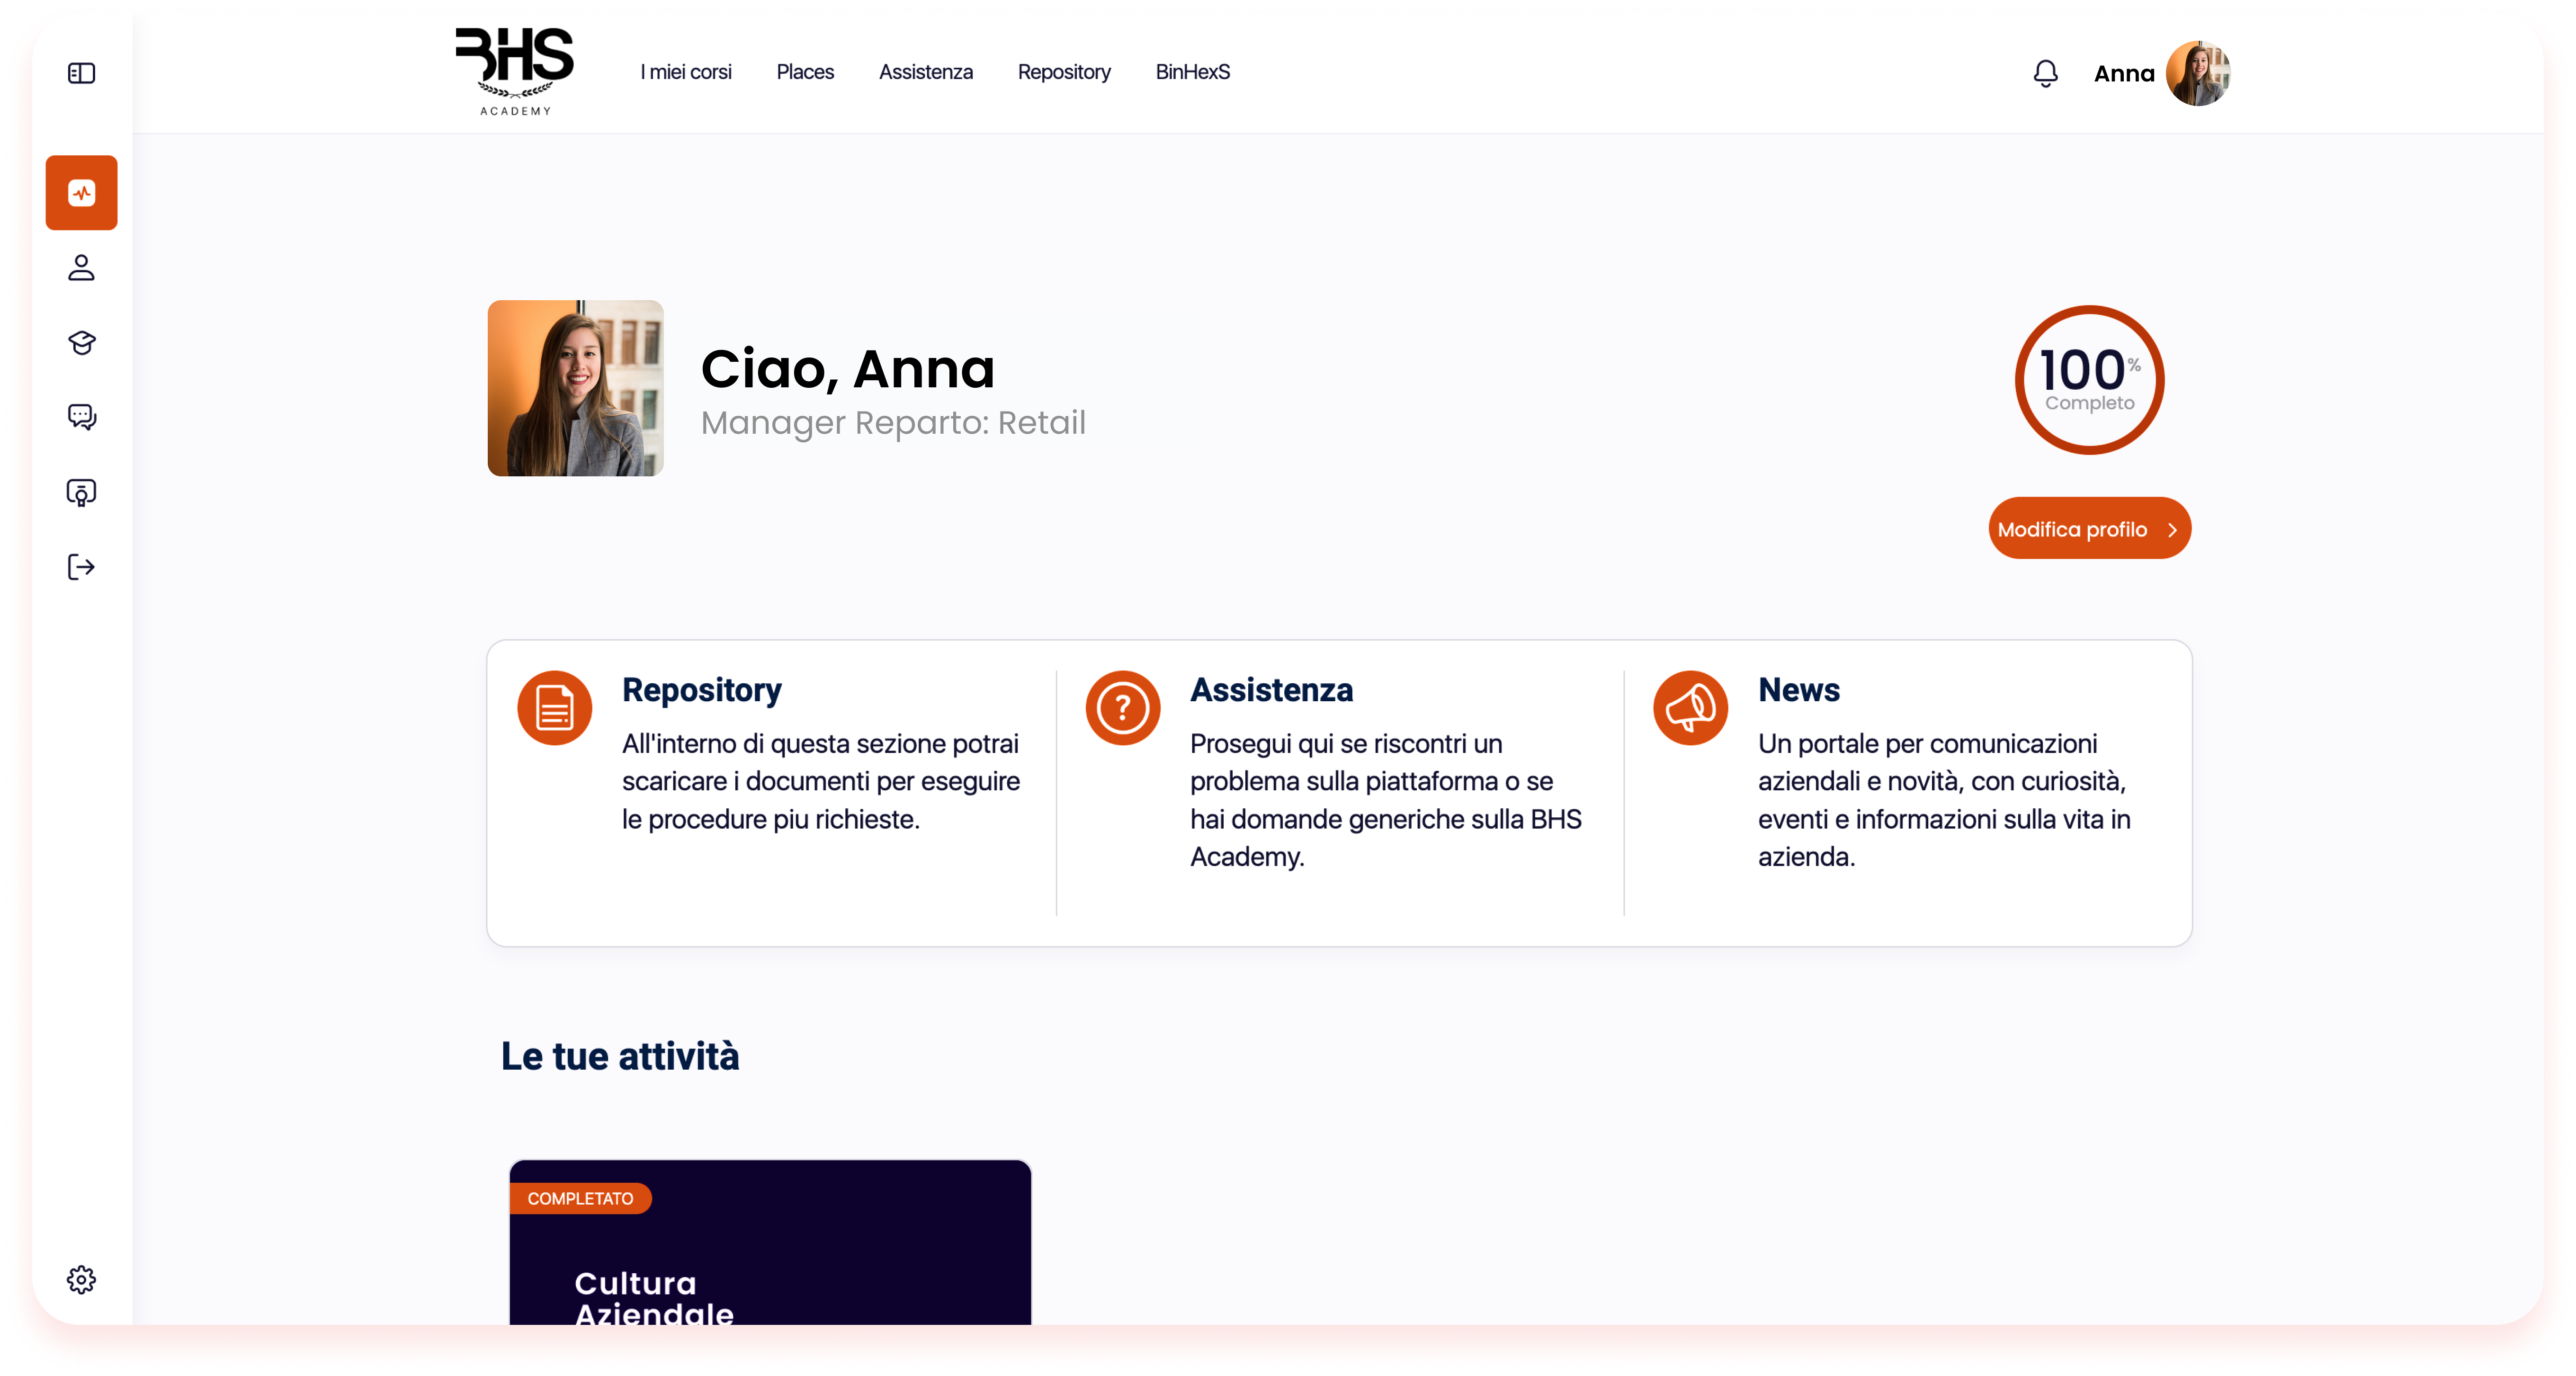Open the Repository card heading
The image size is (2576, 1376).
[x=701, y=690]
